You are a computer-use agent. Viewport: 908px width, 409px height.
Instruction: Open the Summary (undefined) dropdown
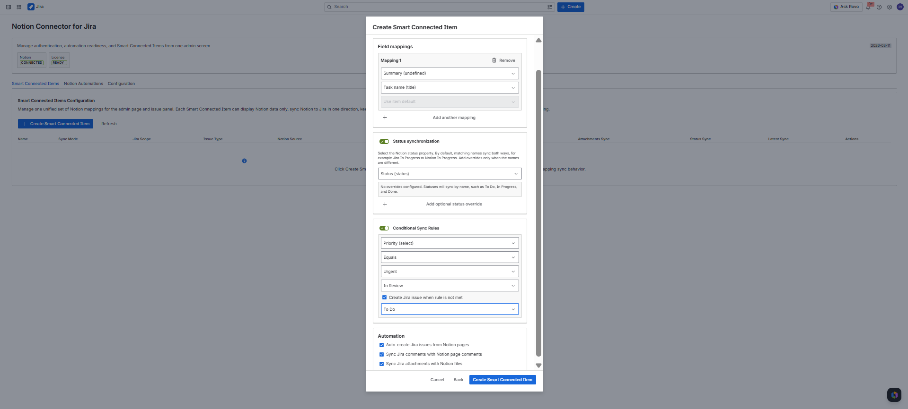[x=450, y=73]
